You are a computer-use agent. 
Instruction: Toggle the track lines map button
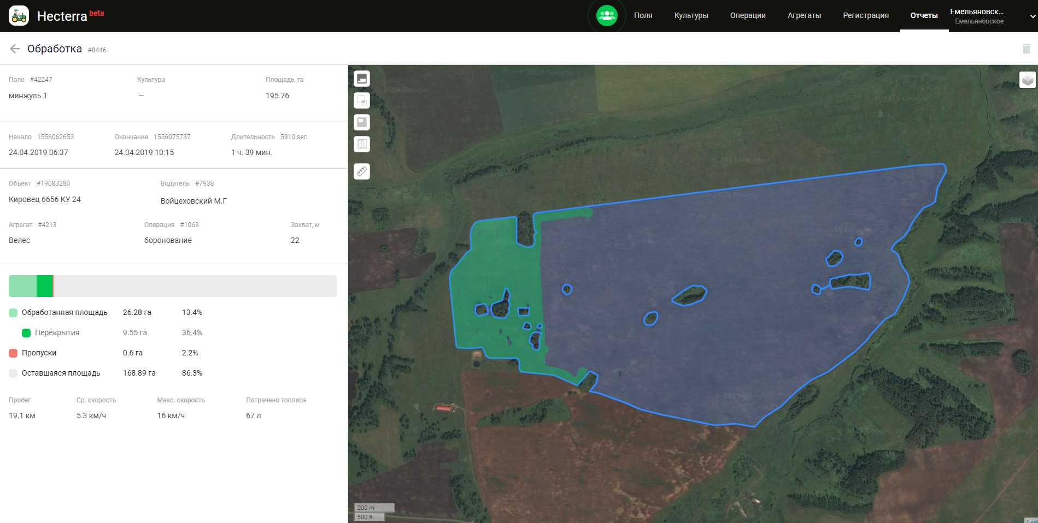pos(362,144)
